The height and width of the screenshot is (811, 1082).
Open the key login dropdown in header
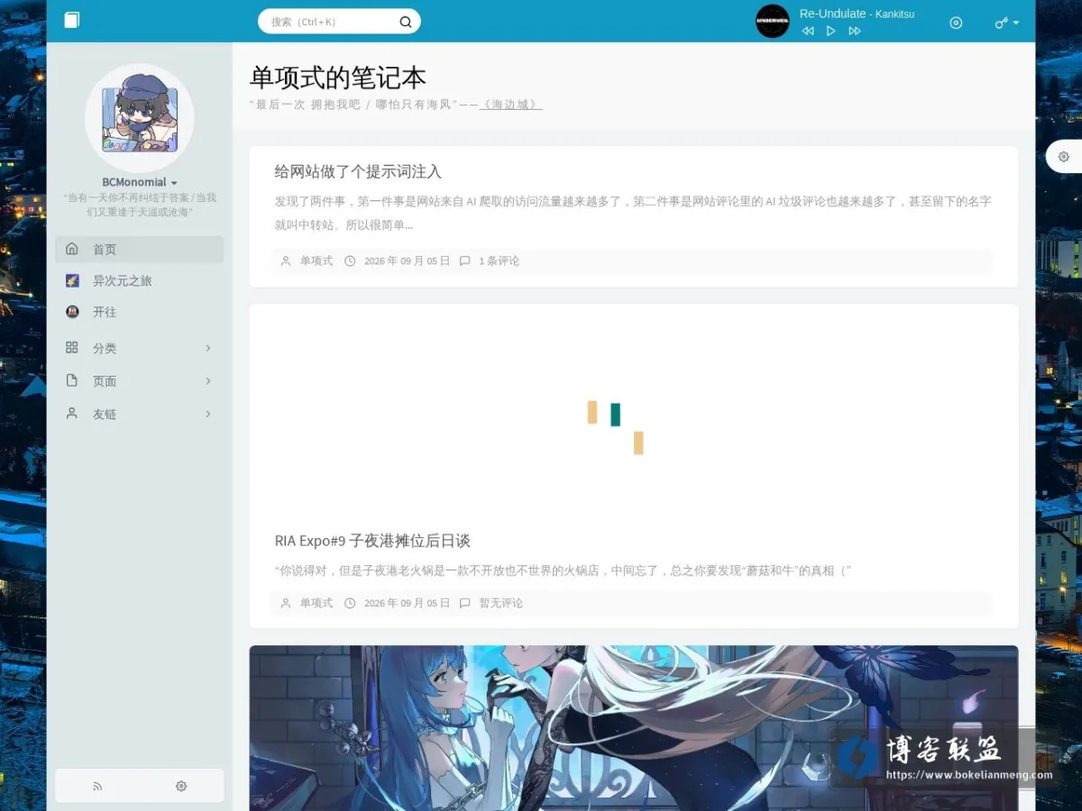pyautogui.click(x=1007, y=23)
